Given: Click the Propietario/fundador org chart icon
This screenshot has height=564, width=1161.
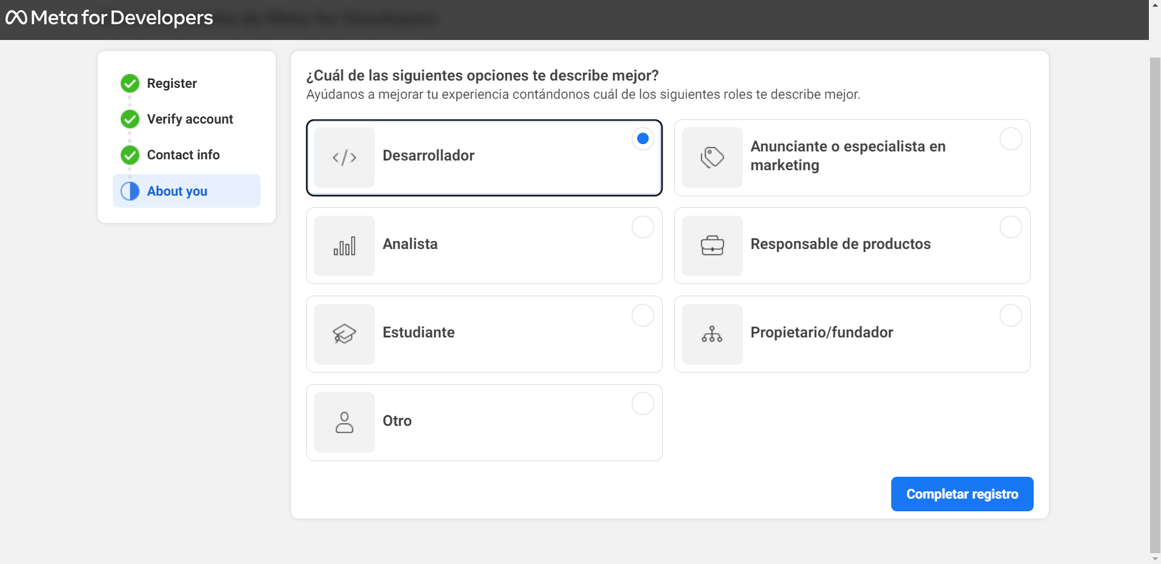Looking at the screenshot, I should tap(712, 334).
